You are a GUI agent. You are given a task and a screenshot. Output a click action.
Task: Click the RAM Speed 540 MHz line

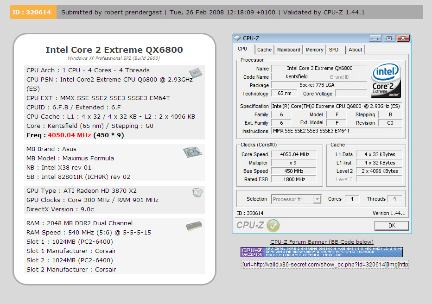tap(89, 233)
